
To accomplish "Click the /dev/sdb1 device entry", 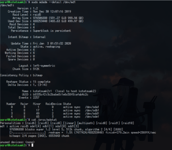I will [x=92, y=110].
